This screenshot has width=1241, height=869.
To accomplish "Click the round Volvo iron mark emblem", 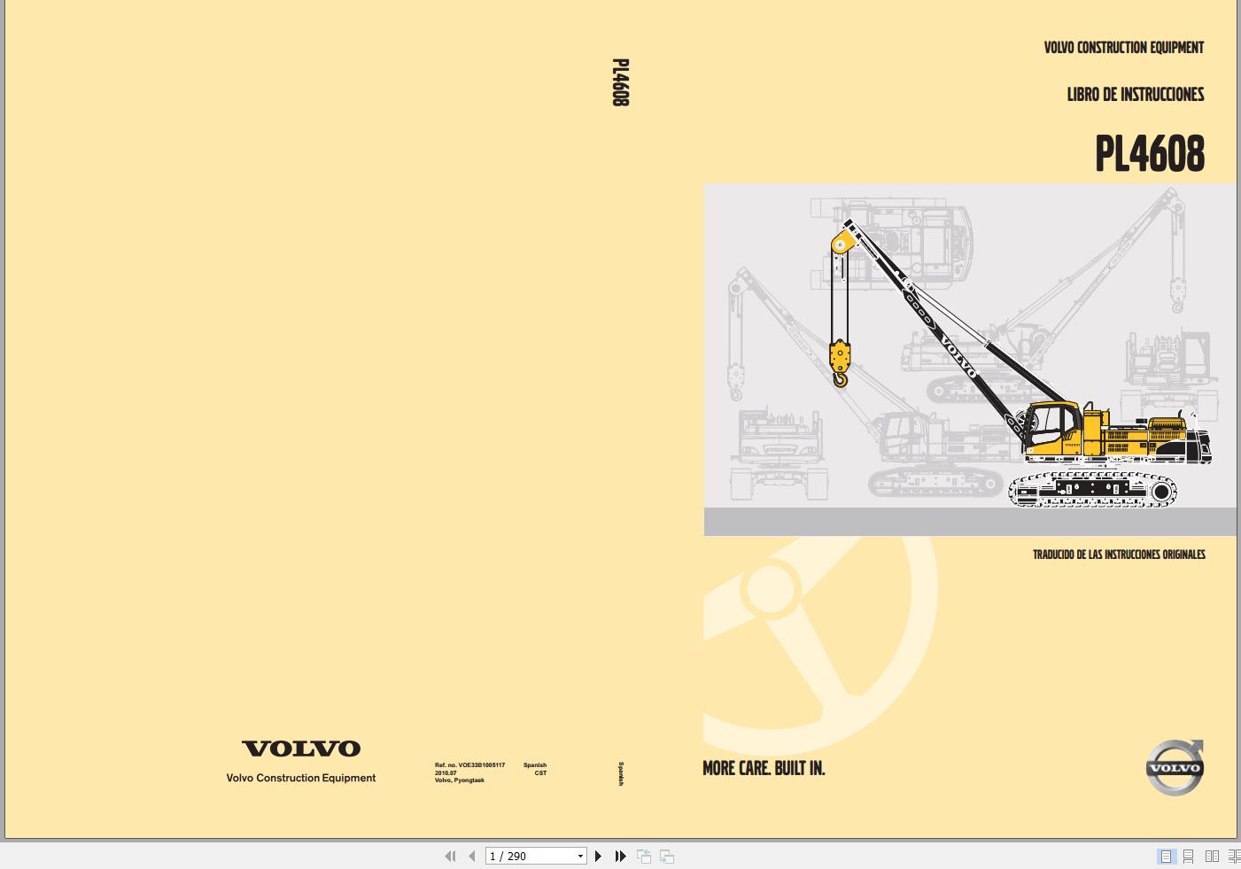I will coord(1175,767).
